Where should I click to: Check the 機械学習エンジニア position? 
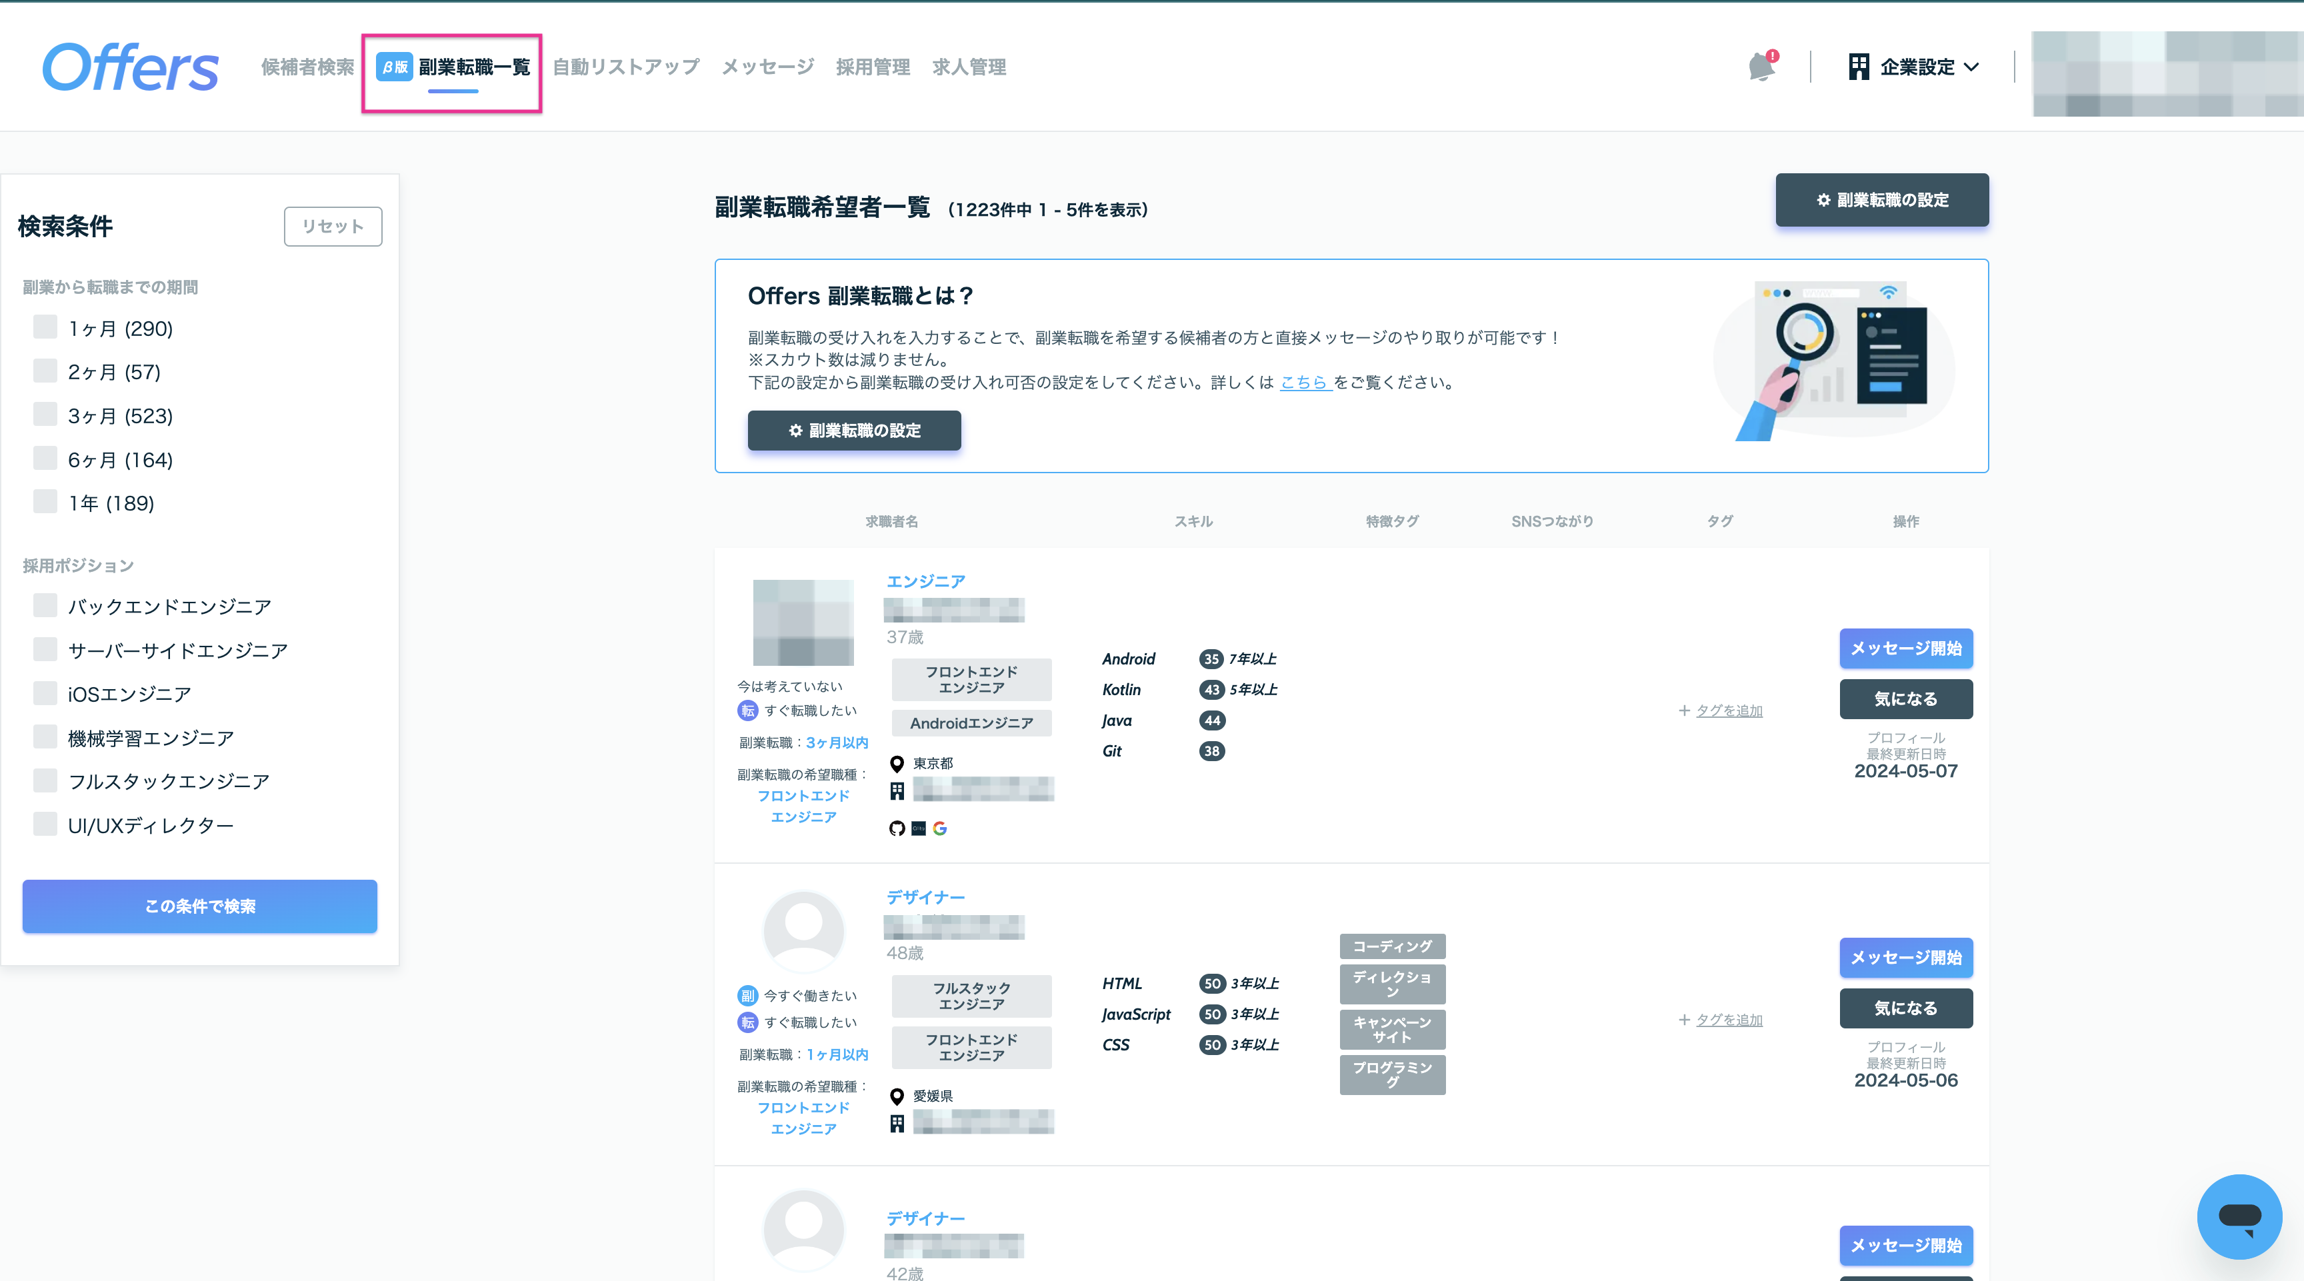click(x=45, y=738)
